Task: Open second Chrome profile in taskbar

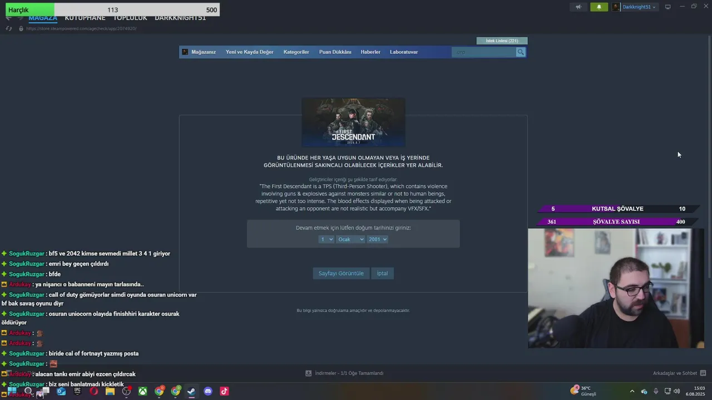Action: point(176,391)
